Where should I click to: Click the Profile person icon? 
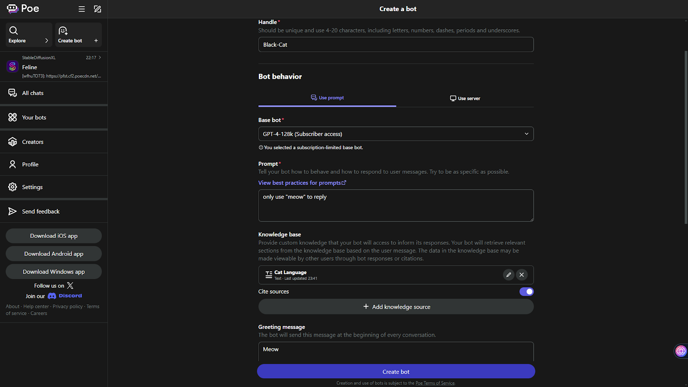pos(12,164)
